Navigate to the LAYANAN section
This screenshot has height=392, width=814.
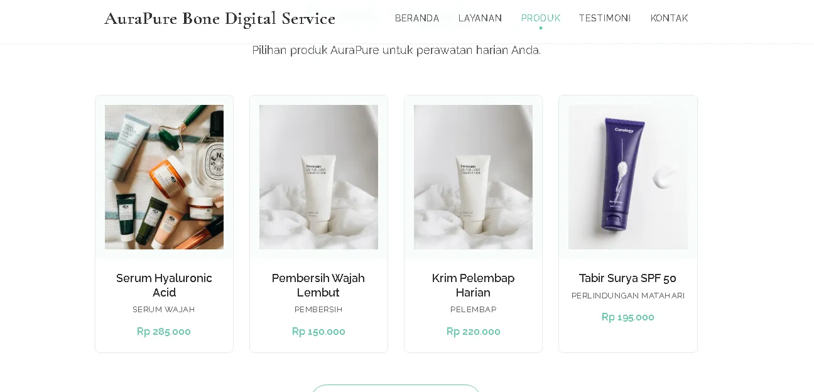click(x=480, y=18)
